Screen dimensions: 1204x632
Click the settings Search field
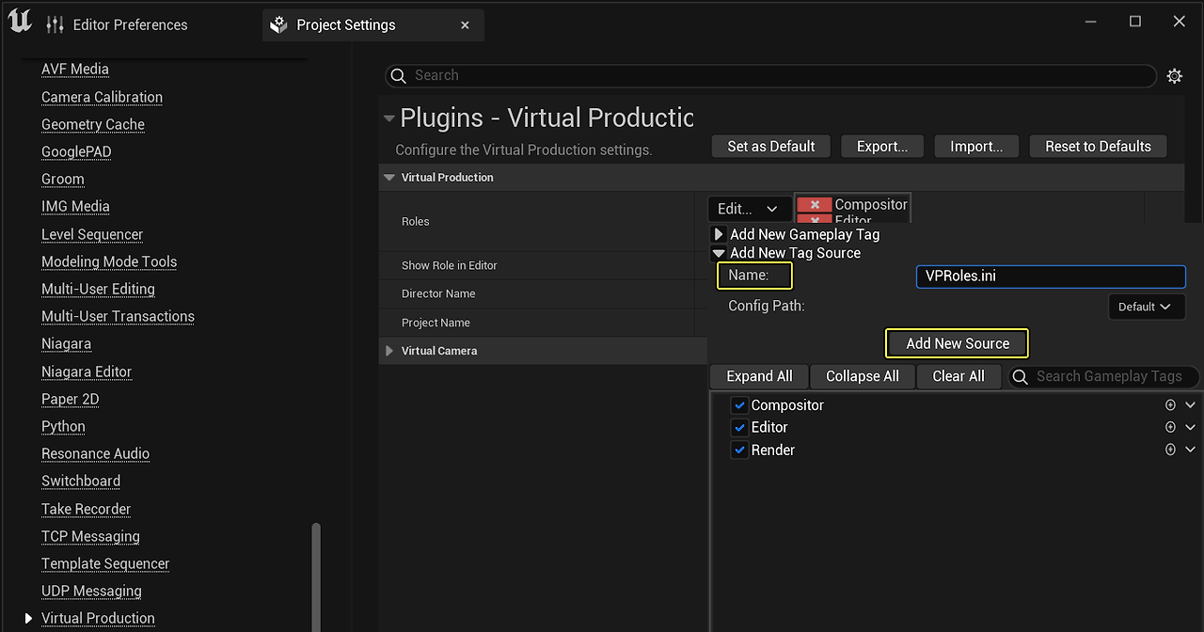pos(770,75)
